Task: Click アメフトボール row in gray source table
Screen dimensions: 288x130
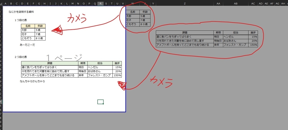Action: [184, 45]
